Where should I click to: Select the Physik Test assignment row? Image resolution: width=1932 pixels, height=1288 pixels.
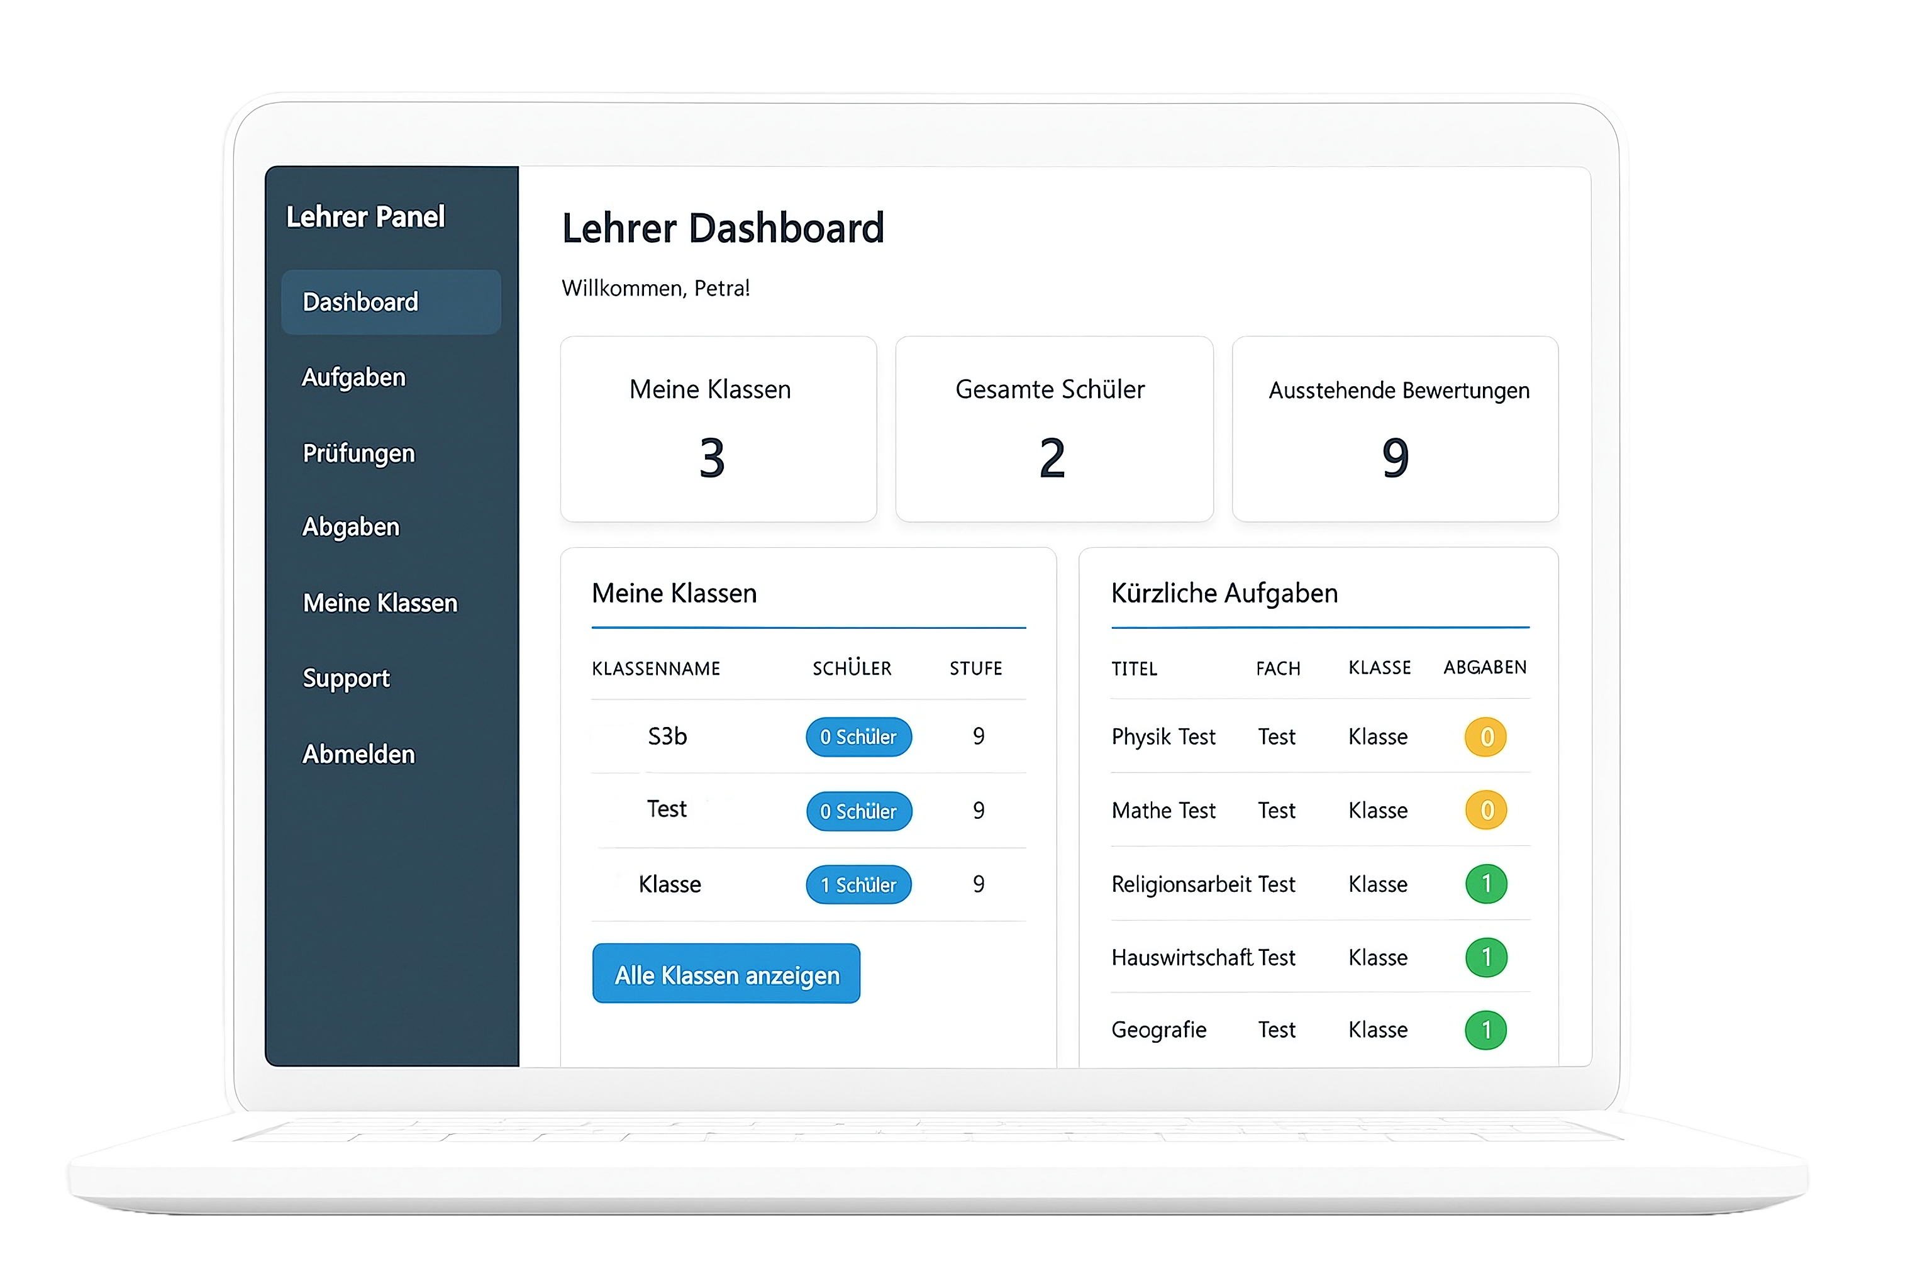(x=1163, y=737)
